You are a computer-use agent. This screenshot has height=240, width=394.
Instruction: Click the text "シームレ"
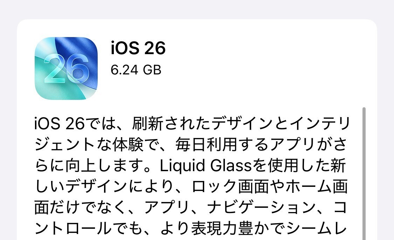tap(317, 228)
